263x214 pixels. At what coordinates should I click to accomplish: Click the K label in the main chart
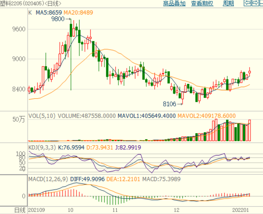(x=30, y=13)
